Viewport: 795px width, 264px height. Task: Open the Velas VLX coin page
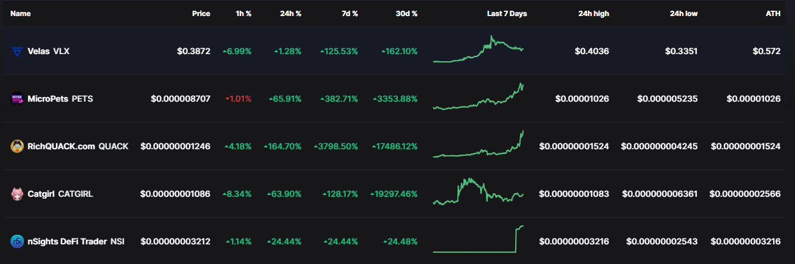pos(49,52)
